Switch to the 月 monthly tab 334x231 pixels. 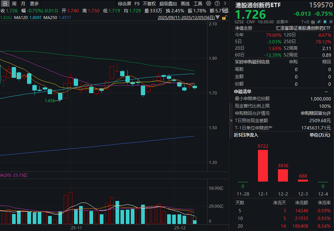[22, 3]
